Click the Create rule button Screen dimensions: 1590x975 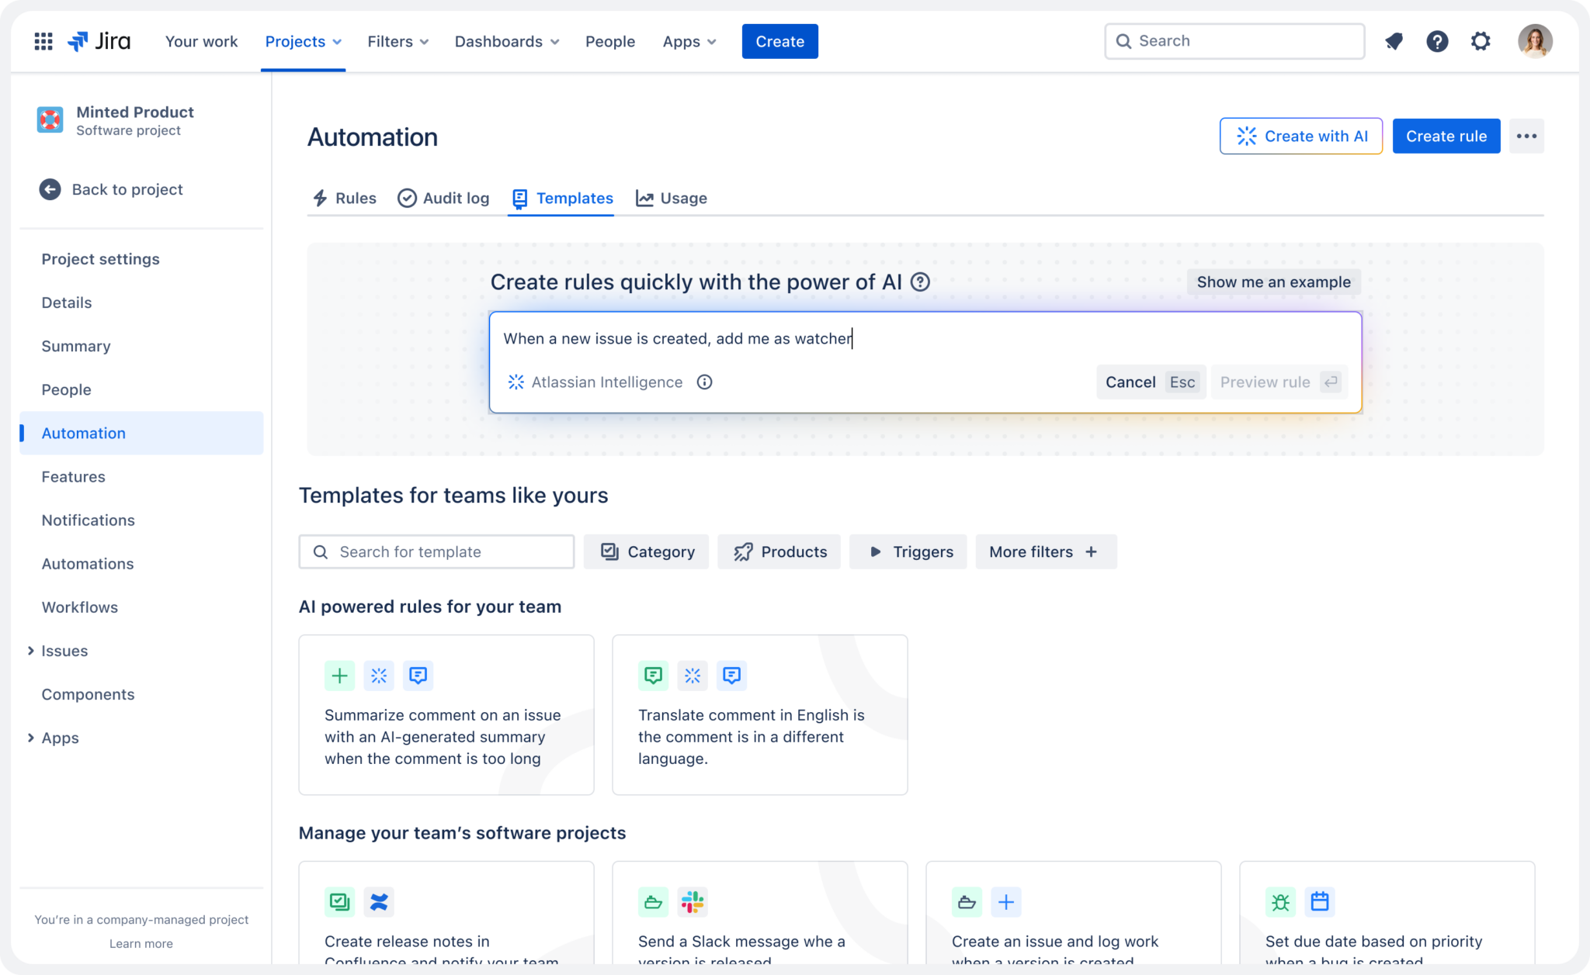click(x=1446, y=136)
